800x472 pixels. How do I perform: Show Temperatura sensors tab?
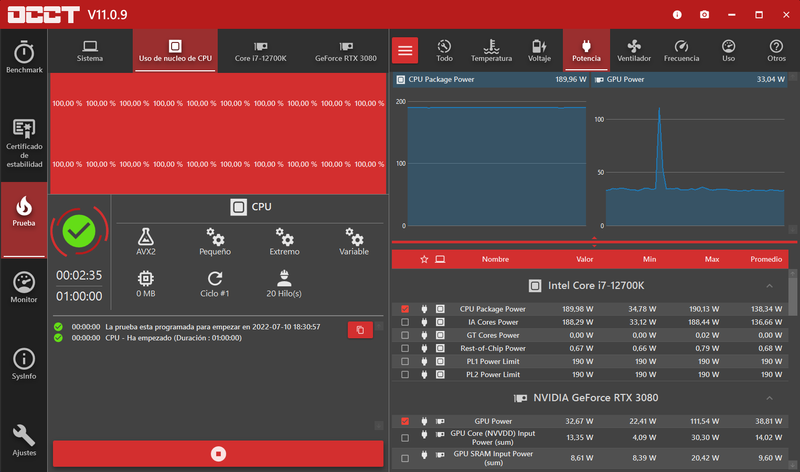click(492, 50)
